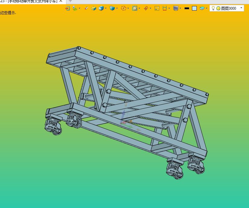Viewport: 249px width, 208px height.
Task: Open dropdown arrow beside datum plane icon
Action: [79, 8]
